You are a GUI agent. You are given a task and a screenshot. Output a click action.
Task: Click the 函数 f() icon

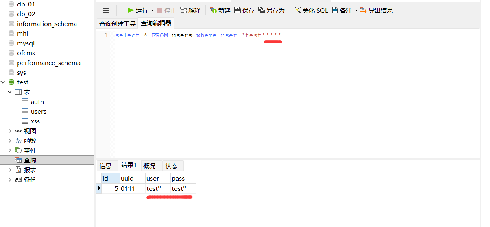(x=18, y=141)
